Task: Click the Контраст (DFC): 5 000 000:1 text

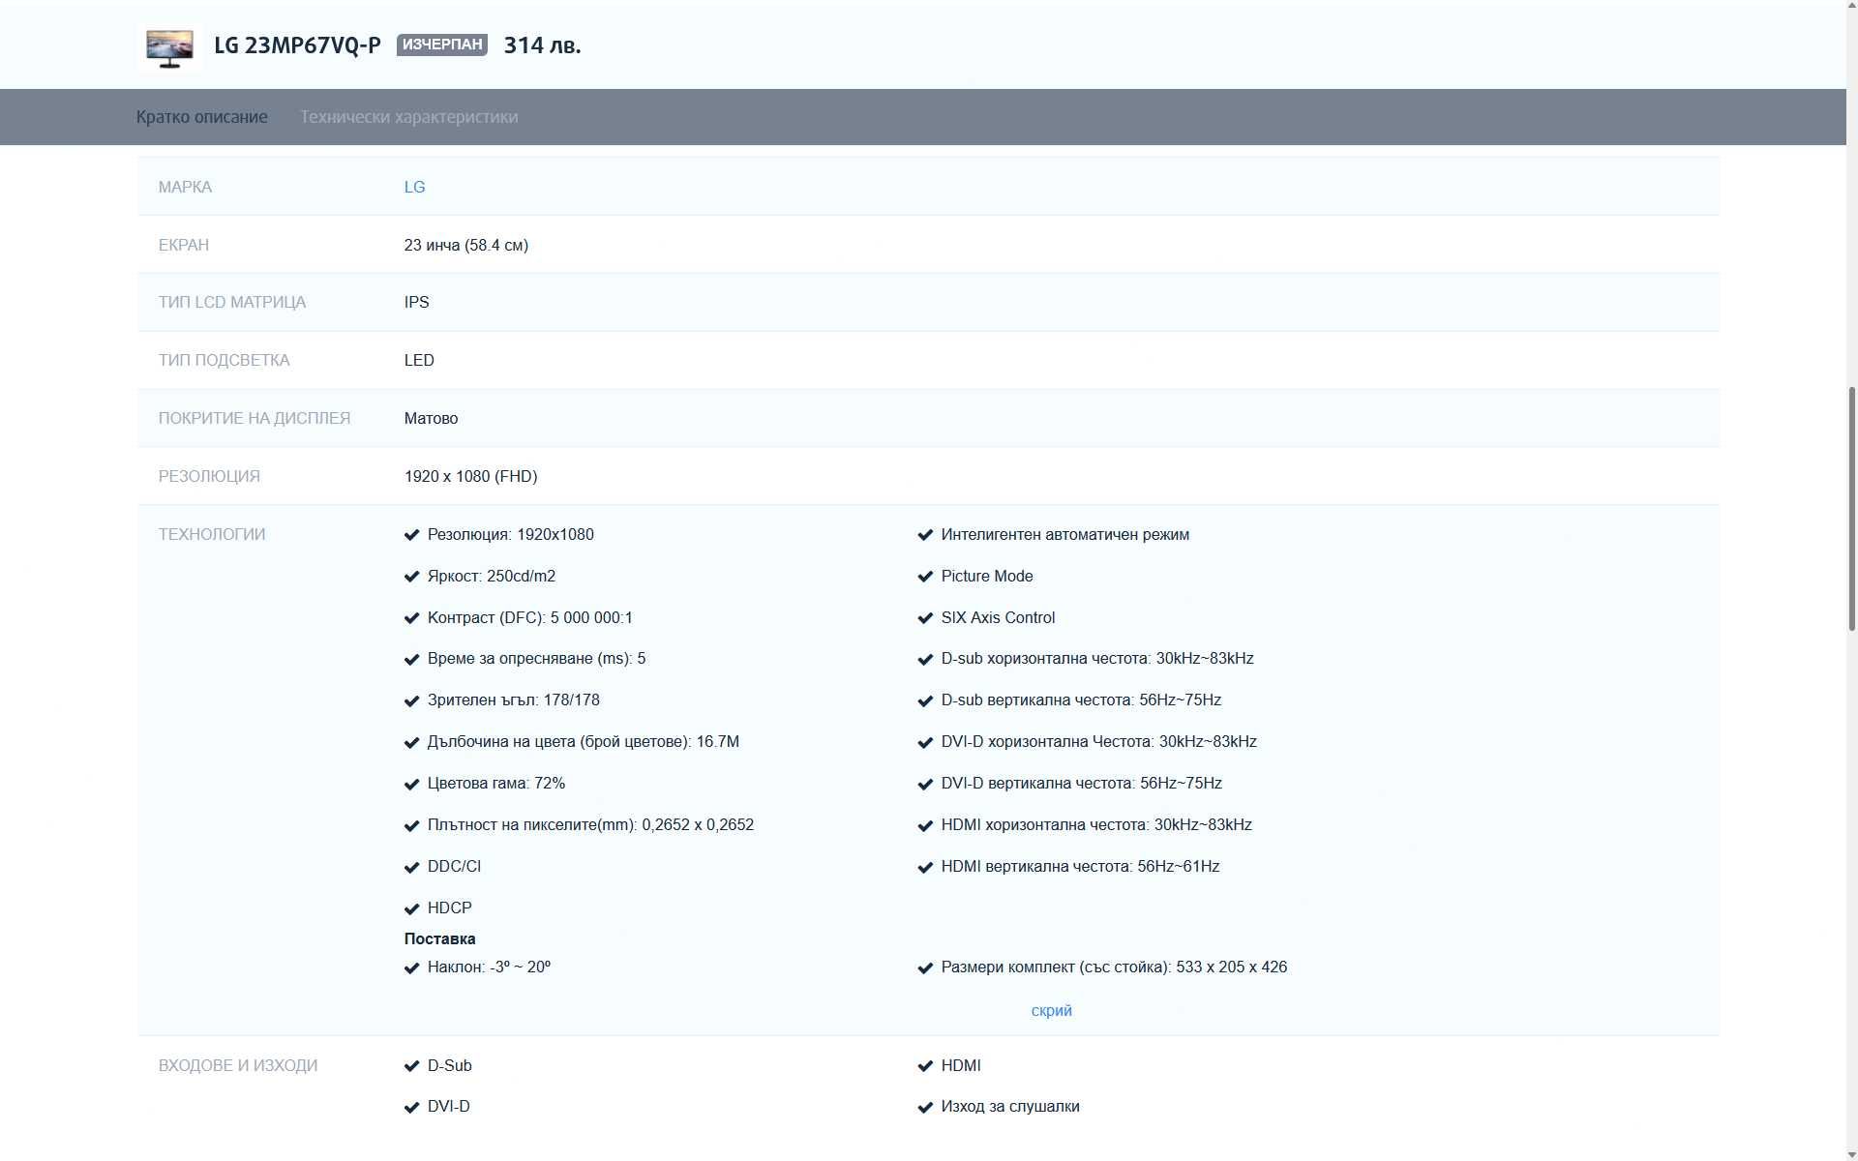Action: (529, 617)
